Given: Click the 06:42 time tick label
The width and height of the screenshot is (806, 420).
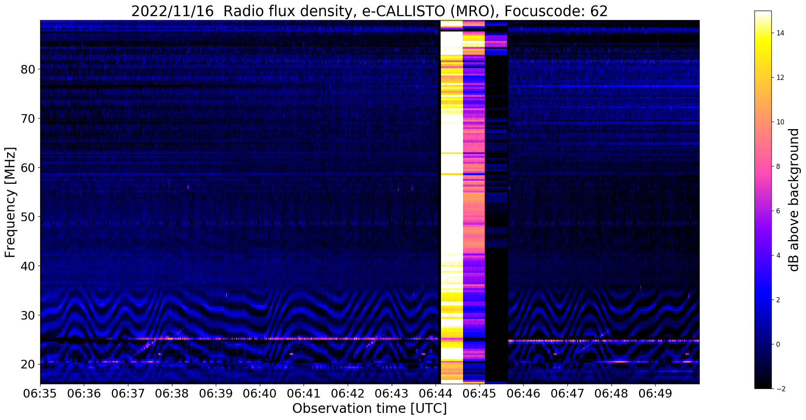Looking at the screenshot, I should 348,394.
